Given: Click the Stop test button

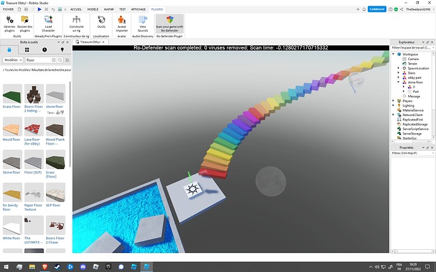Looking at the screenshot, I should 46,9.
